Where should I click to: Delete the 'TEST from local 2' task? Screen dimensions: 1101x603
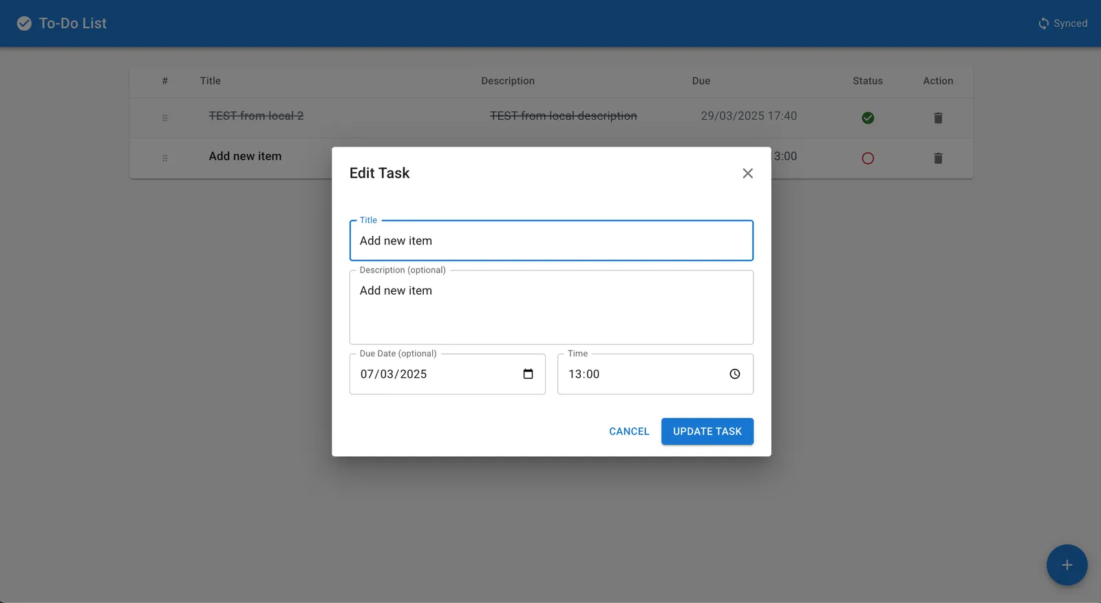tap(938, 118)
